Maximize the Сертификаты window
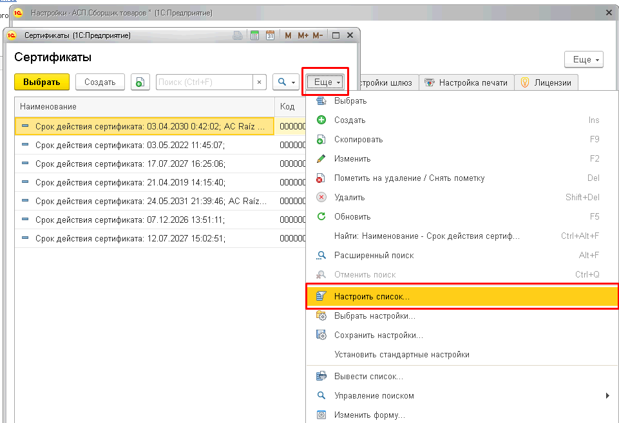619x423 pixels. 336,35
